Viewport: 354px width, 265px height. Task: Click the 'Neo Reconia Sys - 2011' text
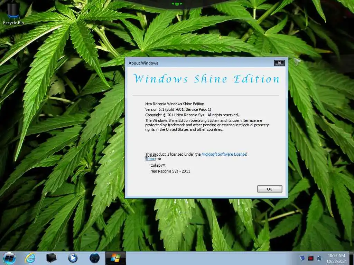170,171
